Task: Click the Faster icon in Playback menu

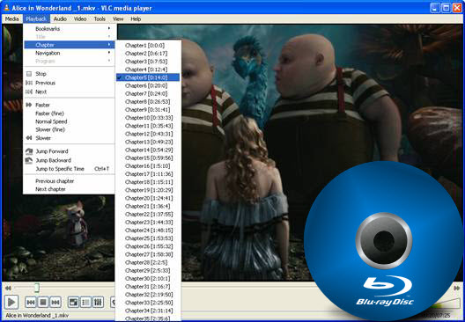Action: [29, 105]
